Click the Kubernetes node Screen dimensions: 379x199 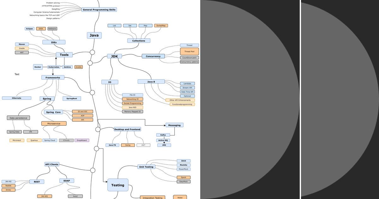coord(54,67)
